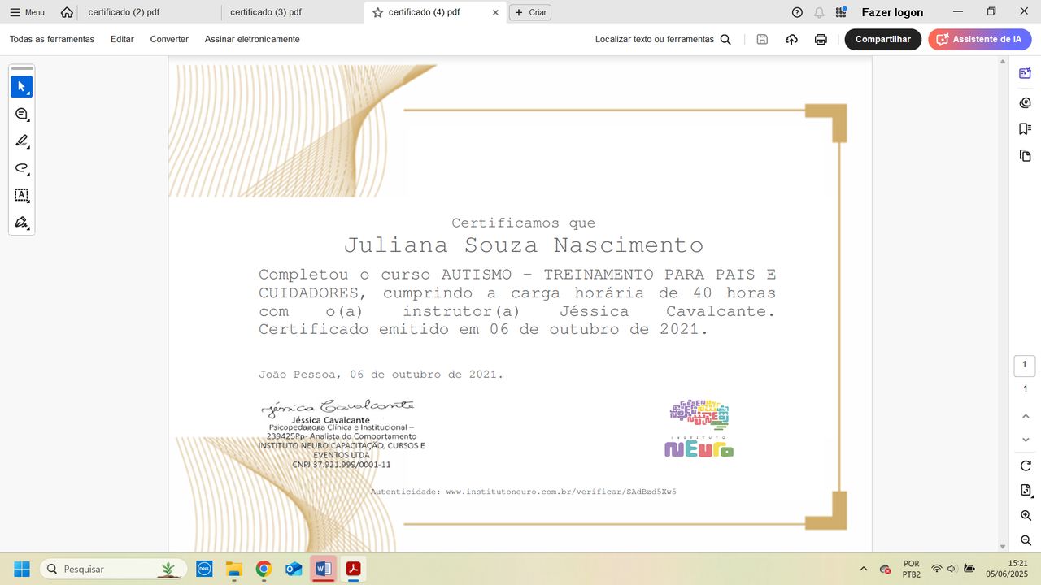Star the certificado (4).pdf tab
This screenshot has height=585, width=1041.
pos(377,12)
